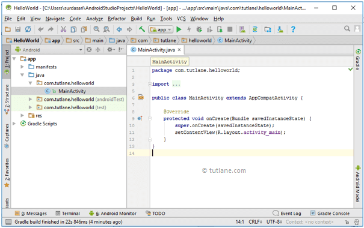This screenshot has height=228, width=364.
Task: Open the Terminal tool window
Action: click(67, 214)
